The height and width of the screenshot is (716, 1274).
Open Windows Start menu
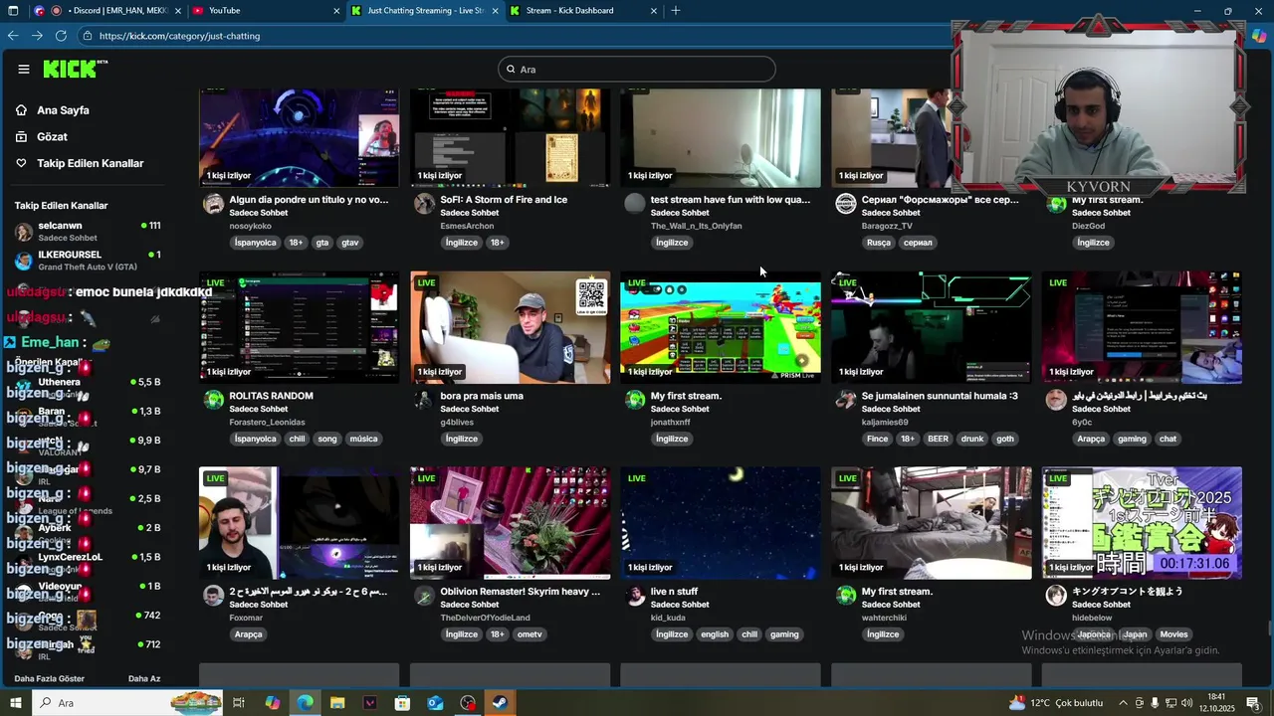pos(15,703)
